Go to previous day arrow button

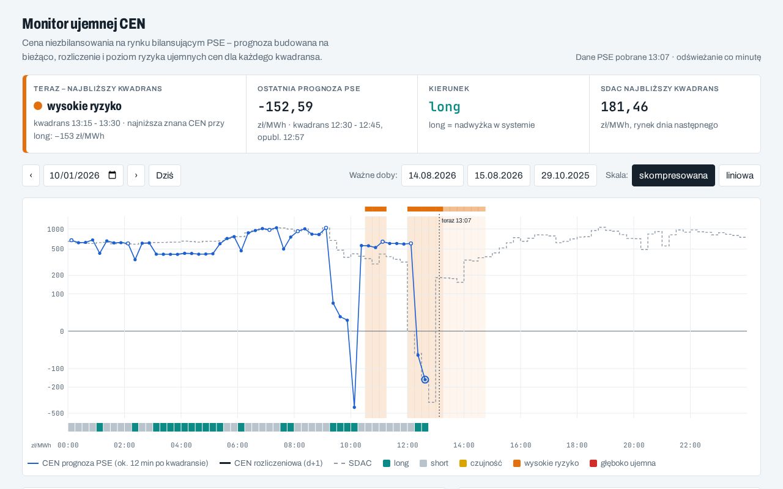31,175
